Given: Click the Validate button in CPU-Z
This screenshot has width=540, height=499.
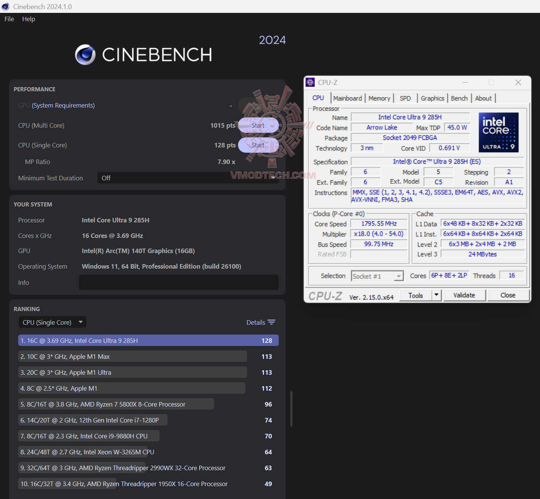Looking at the screenshot, I should 464,295.
